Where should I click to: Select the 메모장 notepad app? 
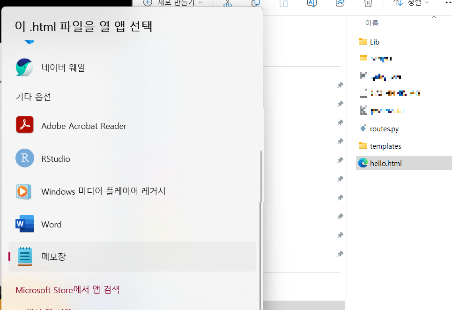point(132,257)
